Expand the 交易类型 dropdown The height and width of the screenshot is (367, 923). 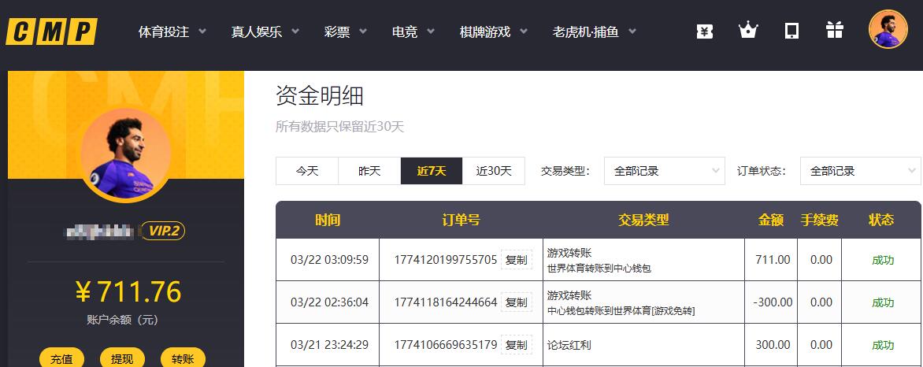pyautogui.click(x=663, y=171)
